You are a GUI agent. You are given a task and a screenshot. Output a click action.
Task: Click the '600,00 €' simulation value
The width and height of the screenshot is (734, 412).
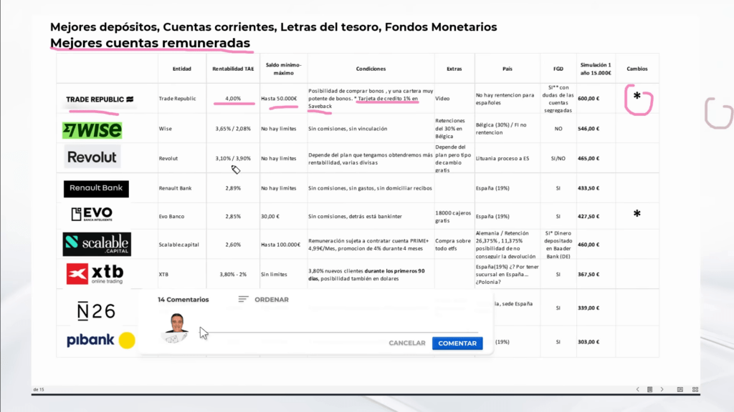click(x=588, y=99)
